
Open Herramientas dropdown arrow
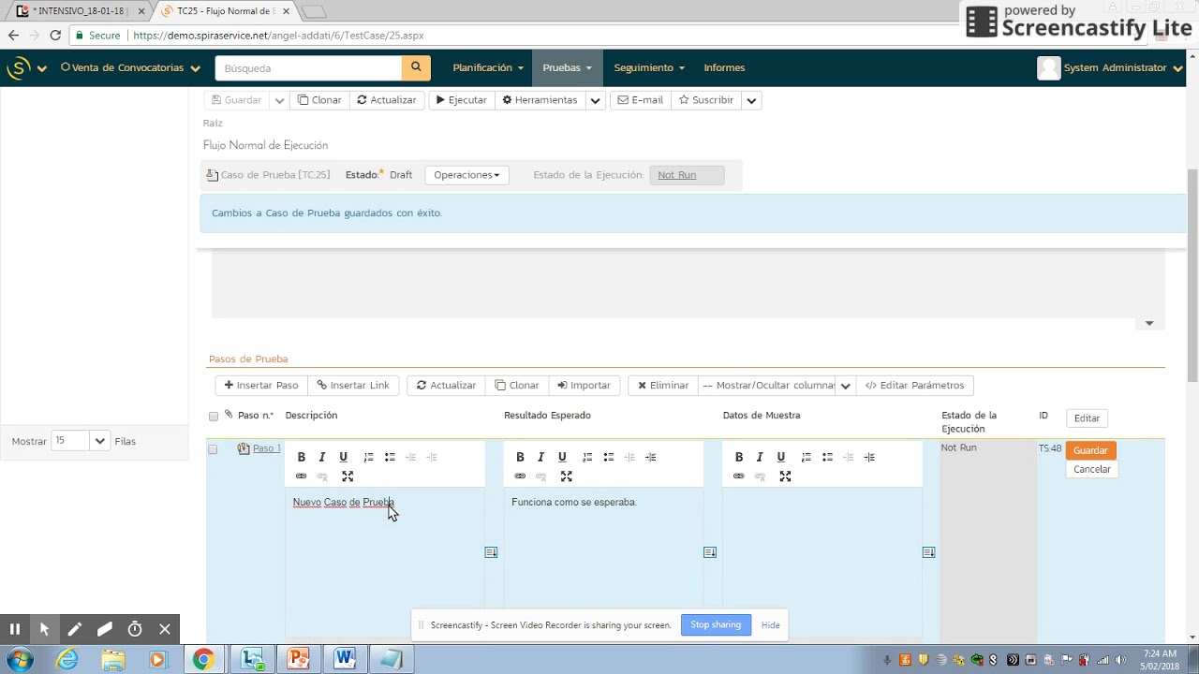(x=595, y=100)
